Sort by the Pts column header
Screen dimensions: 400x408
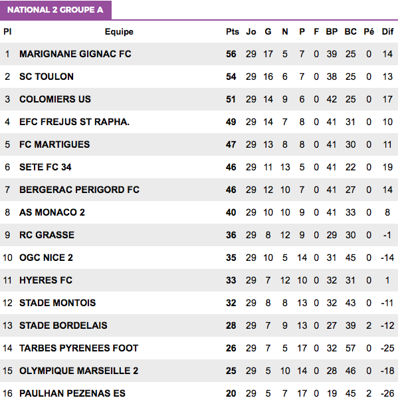click(232, 32)
